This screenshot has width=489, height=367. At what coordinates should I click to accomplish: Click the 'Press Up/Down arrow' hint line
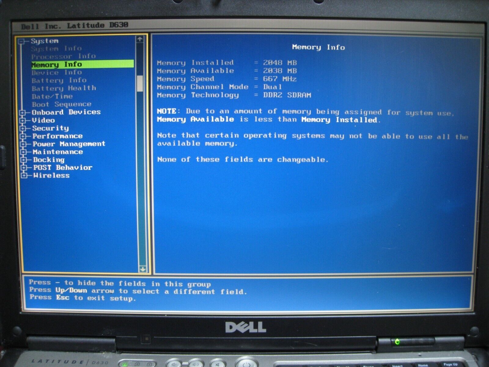click(x=138, y=291)
